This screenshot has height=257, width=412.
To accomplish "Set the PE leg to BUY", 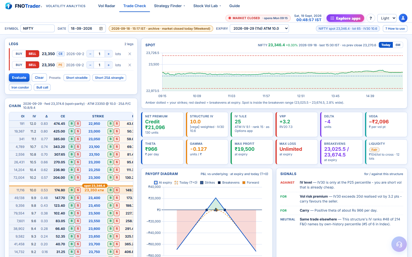I will tap(19, 65).
